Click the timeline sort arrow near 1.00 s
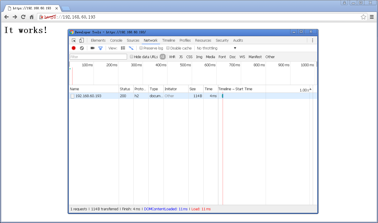The width and height of the screenshot is (378, 223). coord(310,89)
